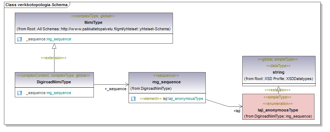Click the <<enumeration>> stereotype label
Image resolution: width=330 pixels, height=132 pixels.
(278, 104)
